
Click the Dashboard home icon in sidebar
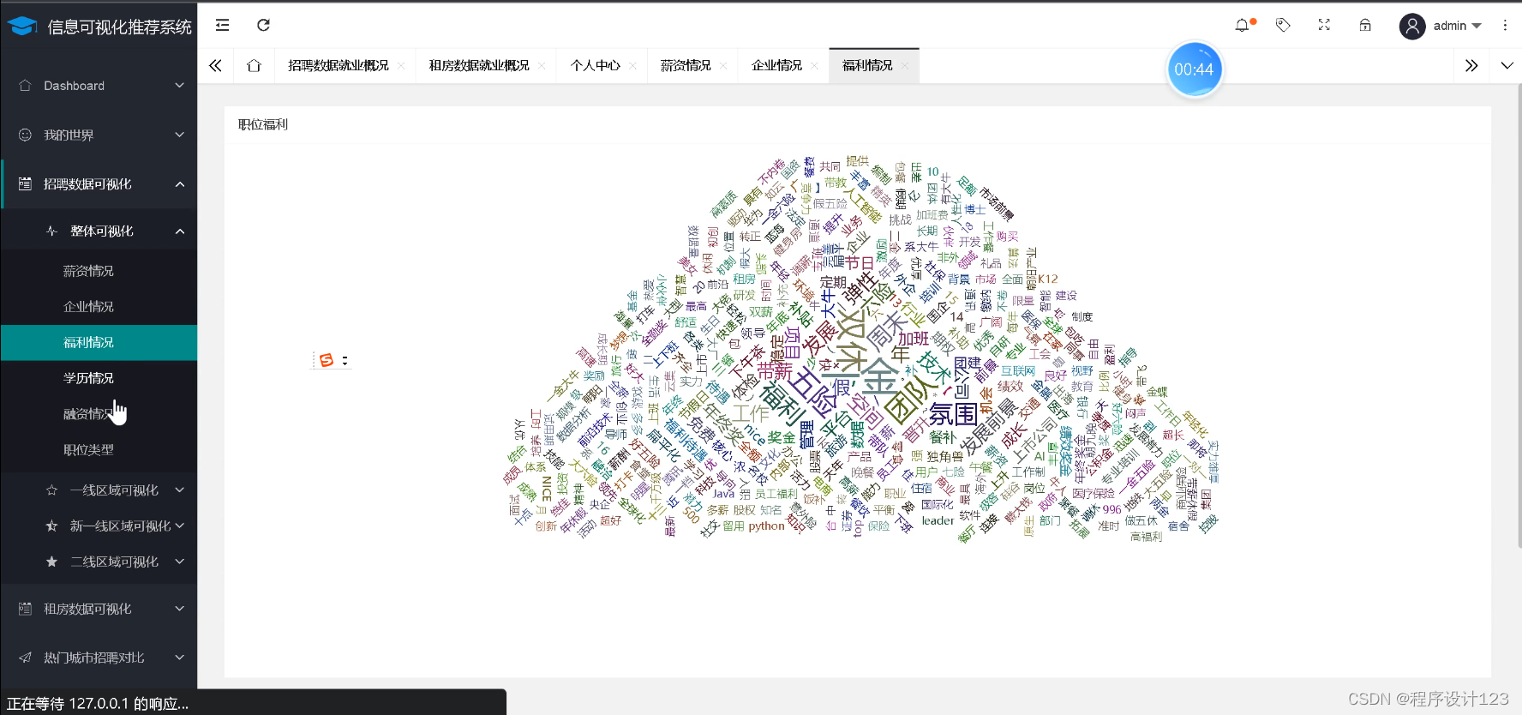tap(25, 86)
